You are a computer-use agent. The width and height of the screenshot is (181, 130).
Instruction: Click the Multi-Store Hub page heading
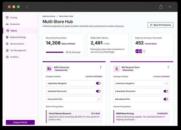(x=58, y=22)
